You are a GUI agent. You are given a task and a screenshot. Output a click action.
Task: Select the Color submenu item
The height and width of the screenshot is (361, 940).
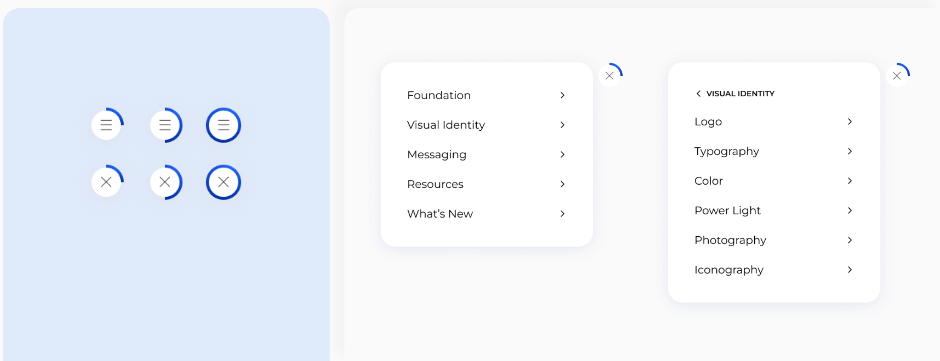click(774, 181)
